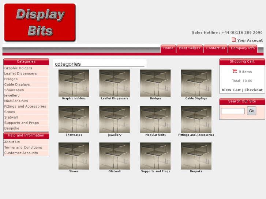
Task: Select Fittings and Accessories in sidebar
Action: (26, 106)
